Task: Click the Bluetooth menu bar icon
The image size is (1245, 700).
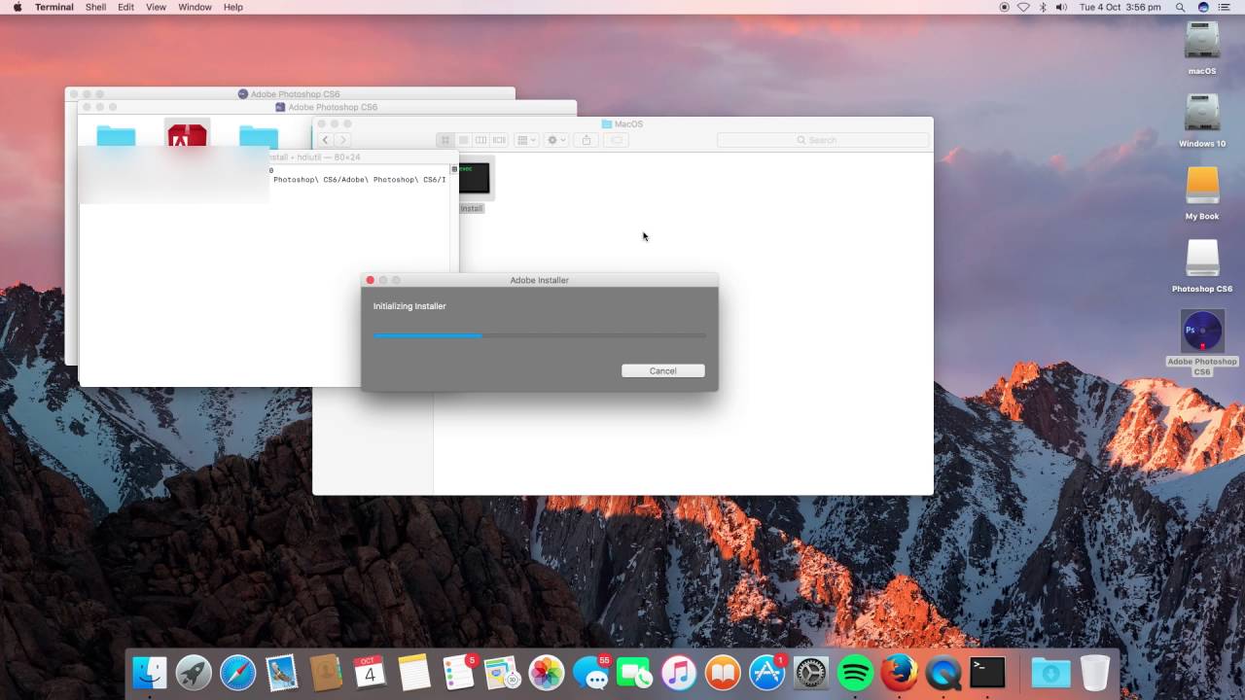Action: coord(1043,7)
